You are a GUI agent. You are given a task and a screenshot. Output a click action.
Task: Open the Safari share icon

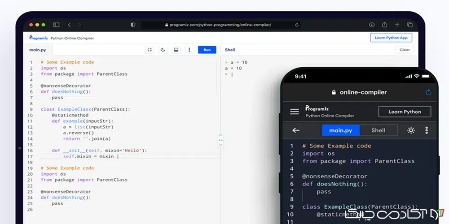(x=384, y=25)
